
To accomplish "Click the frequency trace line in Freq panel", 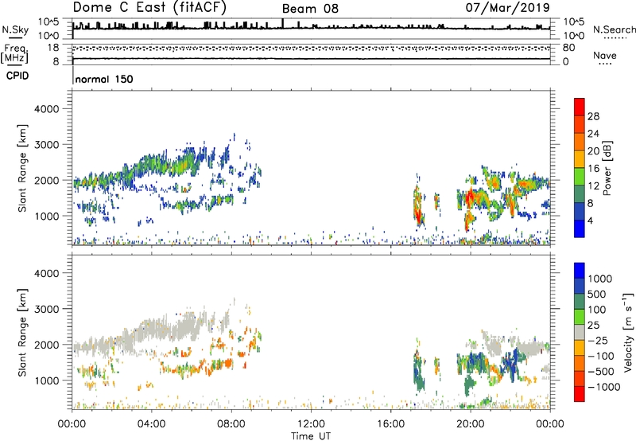I will pyautogui.click(x=311, y=59).
